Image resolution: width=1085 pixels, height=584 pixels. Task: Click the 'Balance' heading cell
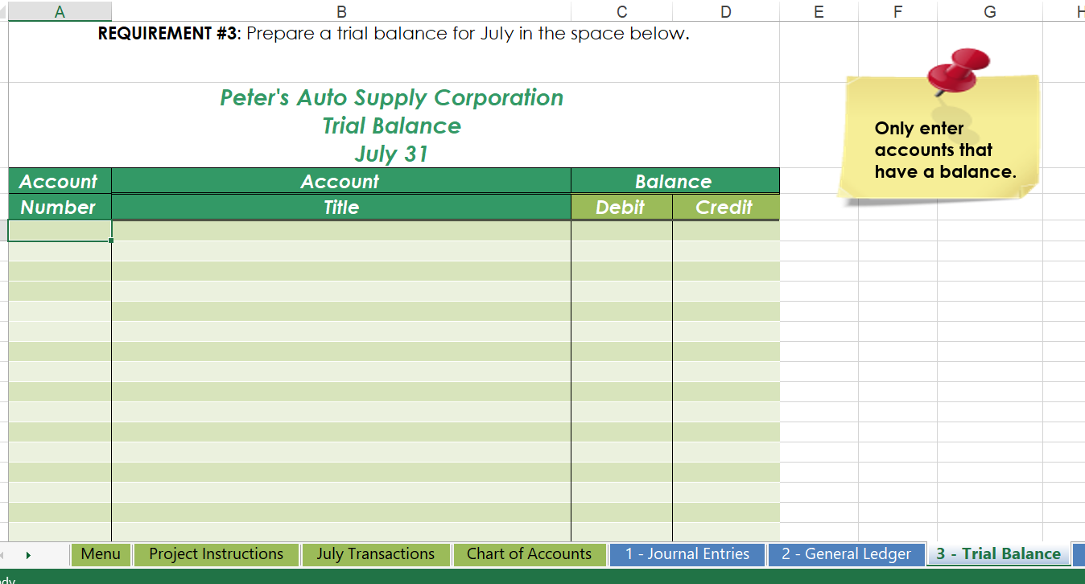click(x=675, y=181)
